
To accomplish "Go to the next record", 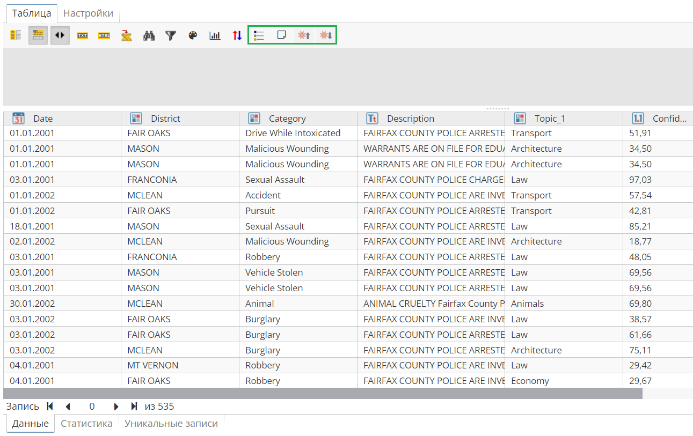I will point(116,407).
